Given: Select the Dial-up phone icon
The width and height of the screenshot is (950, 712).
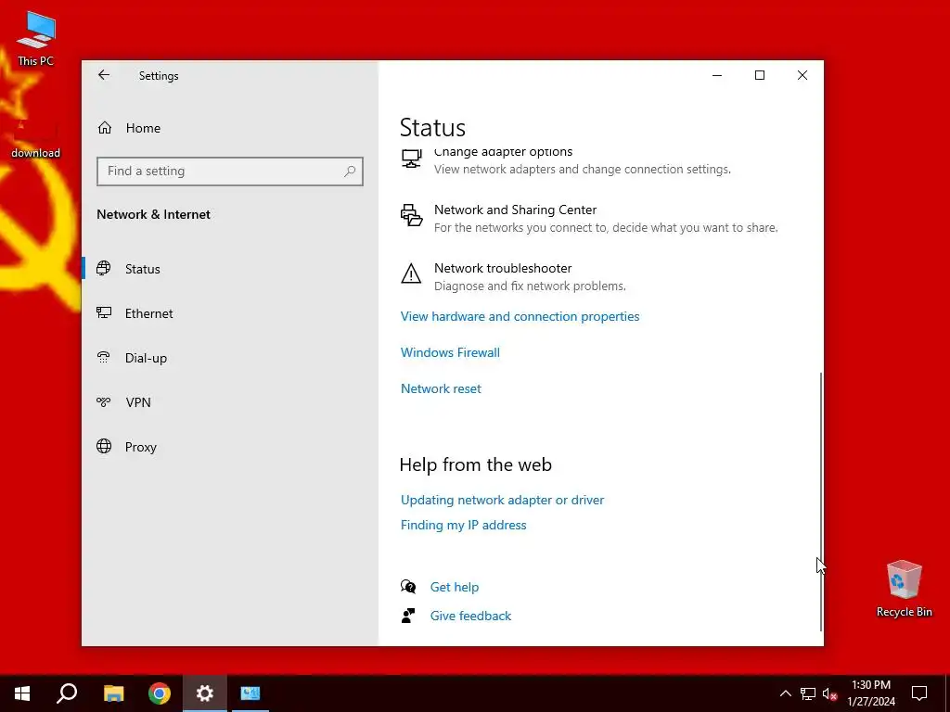Looking at the screenshot, I should [104, 357].
